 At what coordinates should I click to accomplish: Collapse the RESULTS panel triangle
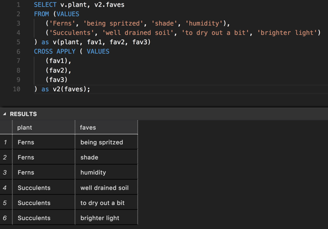(x=5, y=114)
